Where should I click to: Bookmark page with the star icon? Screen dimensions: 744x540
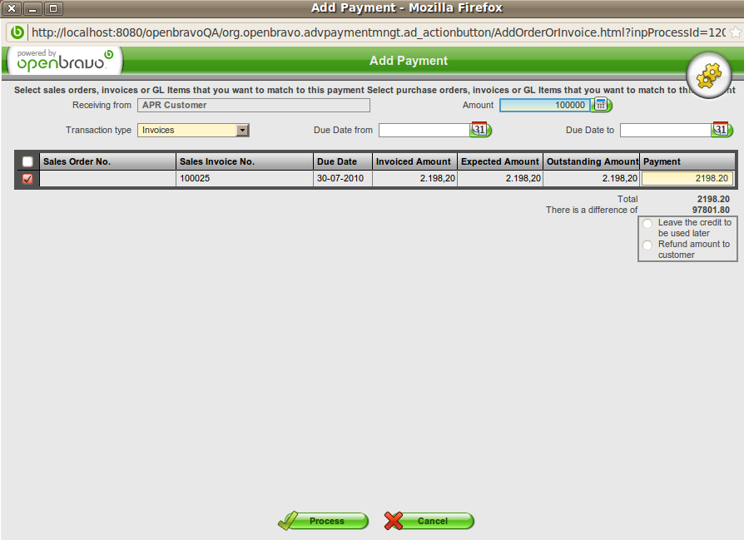[735, 32]
